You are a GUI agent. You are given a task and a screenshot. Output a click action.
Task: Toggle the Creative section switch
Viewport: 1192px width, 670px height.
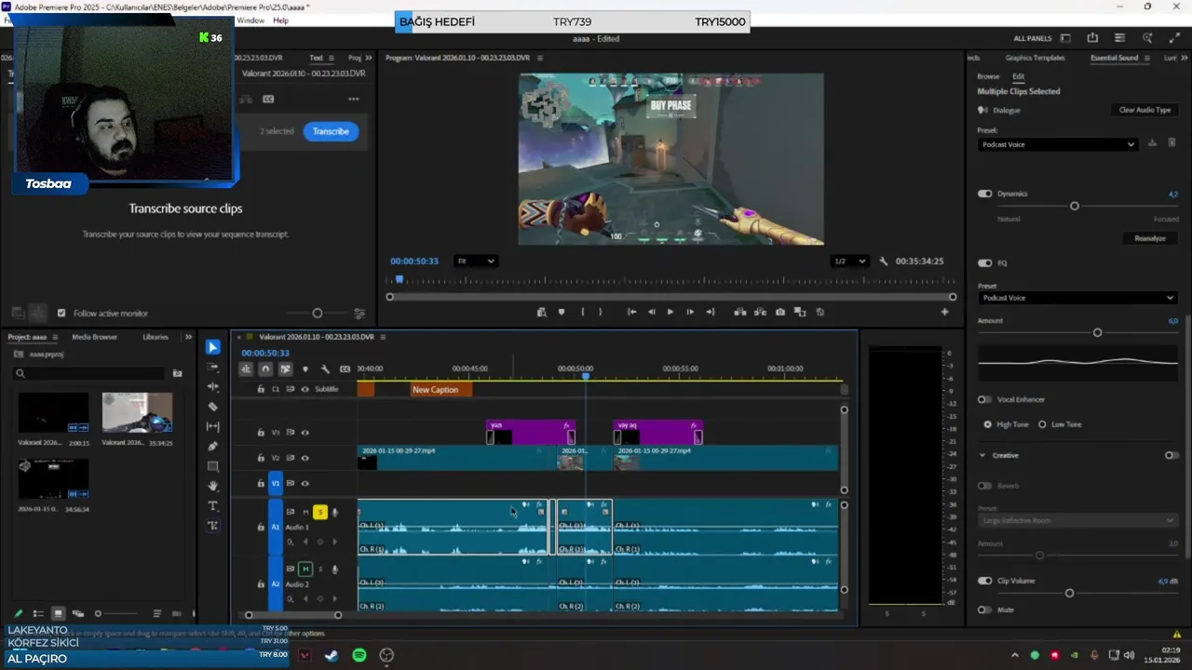(1172, 455)
